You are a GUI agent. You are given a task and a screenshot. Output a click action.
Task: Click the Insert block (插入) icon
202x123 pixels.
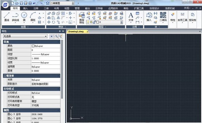(149, 17)
